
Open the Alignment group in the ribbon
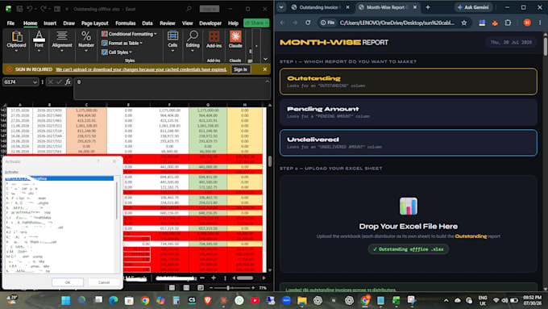click(62, 41)
